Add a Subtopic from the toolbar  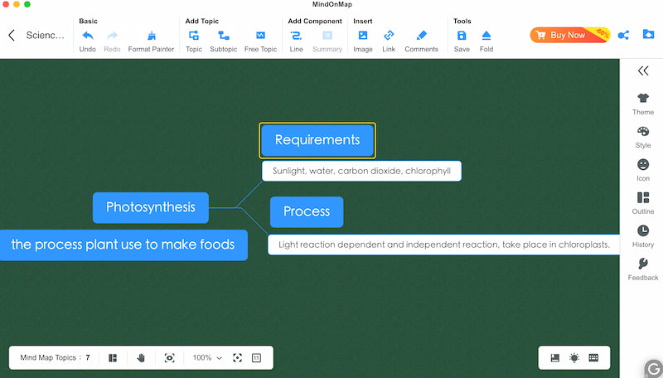coord(223,36)
